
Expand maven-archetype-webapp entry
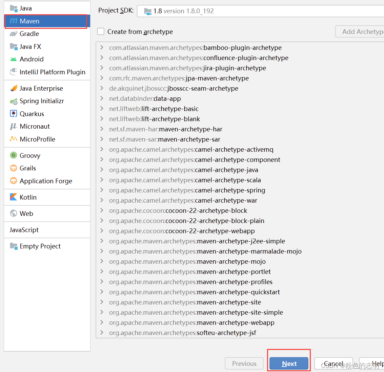point(102,322)
